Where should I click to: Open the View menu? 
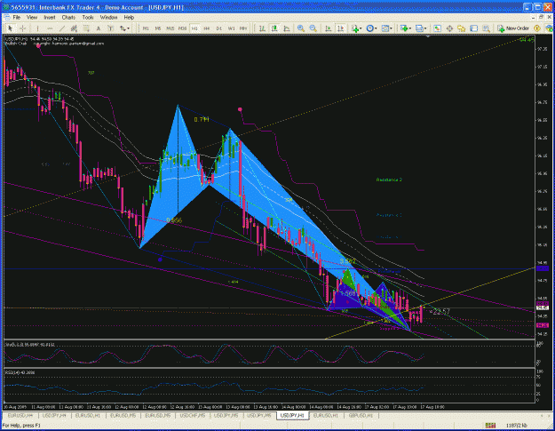[32, 18]
